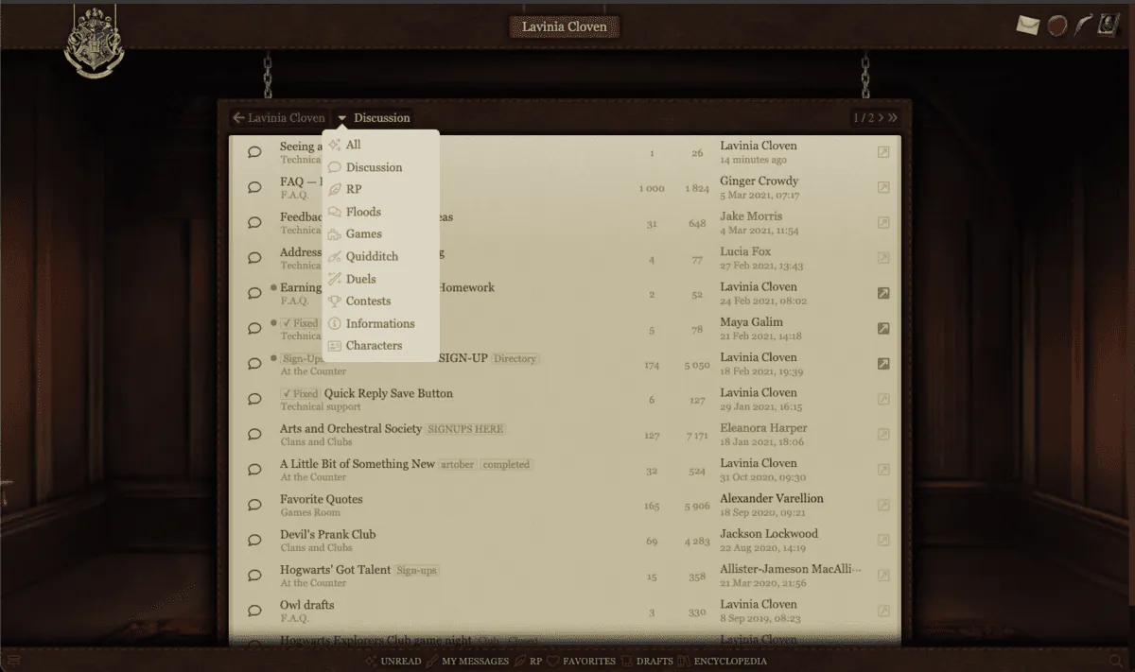Open Favorites in the bottom bar
The height and width of the screenshot is (672, 1135).
point(582,661)
